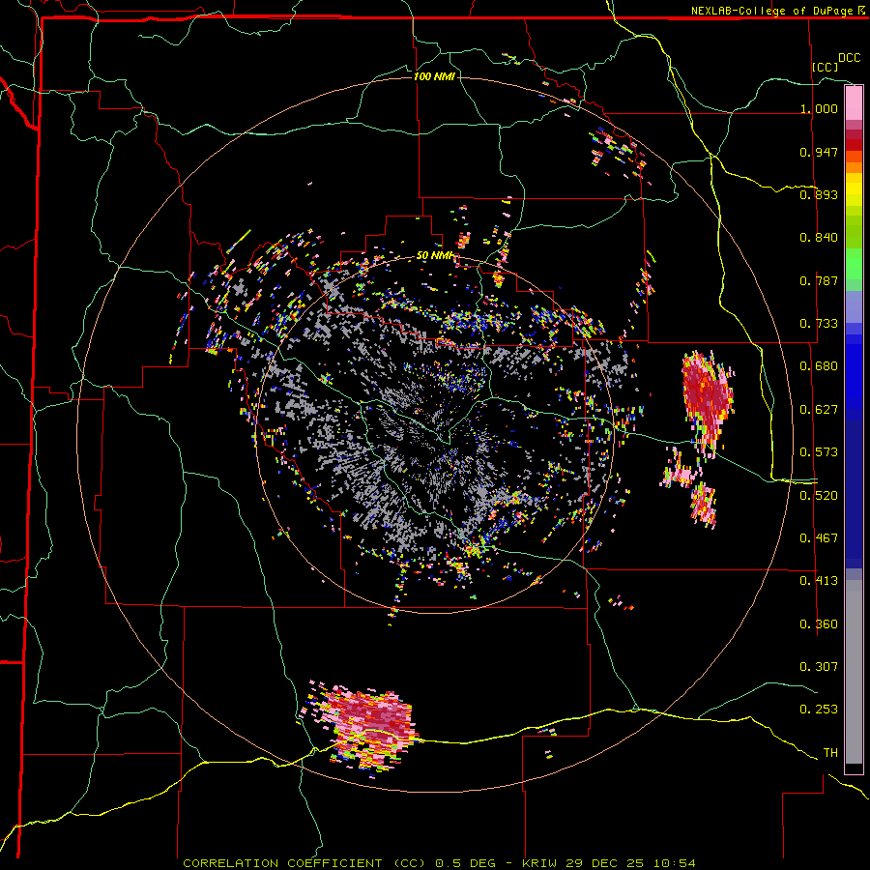Click the 0.360 legend value
This screenshot has width=870, height=870.
(819, 624)
